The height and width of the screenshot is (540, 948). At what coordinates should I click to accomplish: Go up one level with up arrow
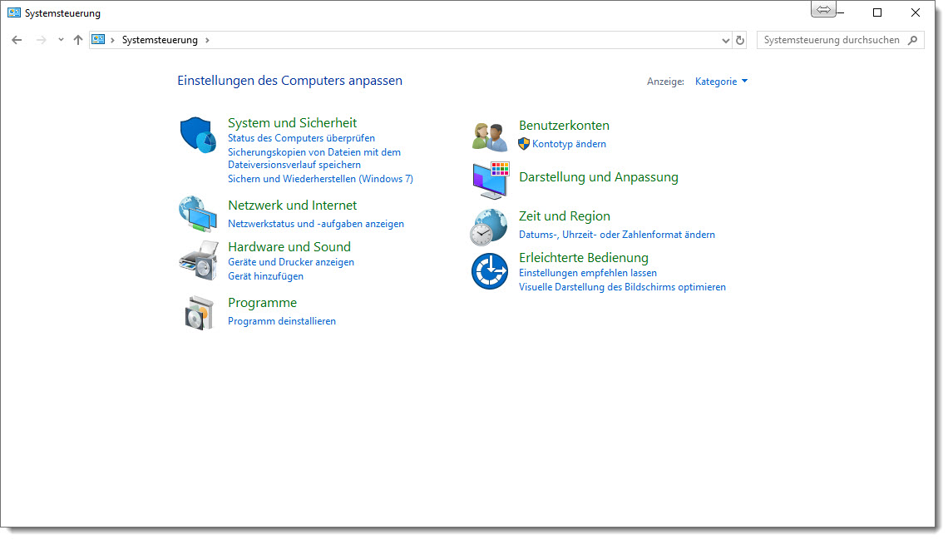pyautogui.click(x=78, y=40)
